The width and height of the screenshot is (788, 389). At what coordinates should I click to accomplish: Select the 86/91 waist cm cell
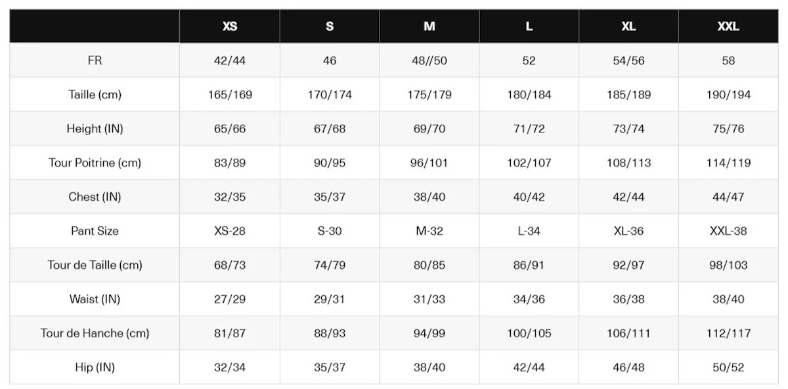point(529,265)
